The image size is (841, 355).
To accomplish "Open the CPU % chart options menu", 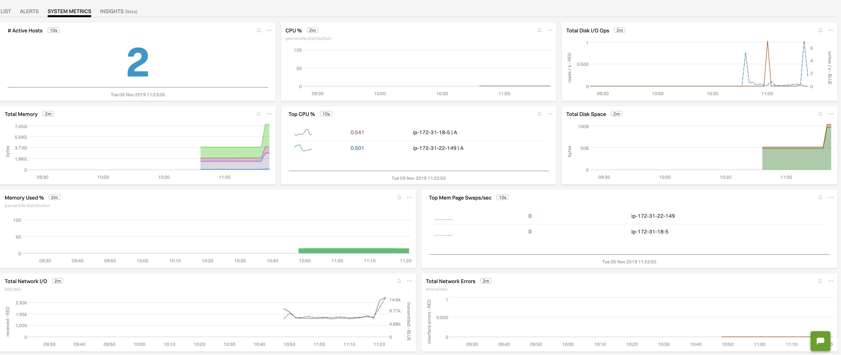I will [x=550, y=30].
